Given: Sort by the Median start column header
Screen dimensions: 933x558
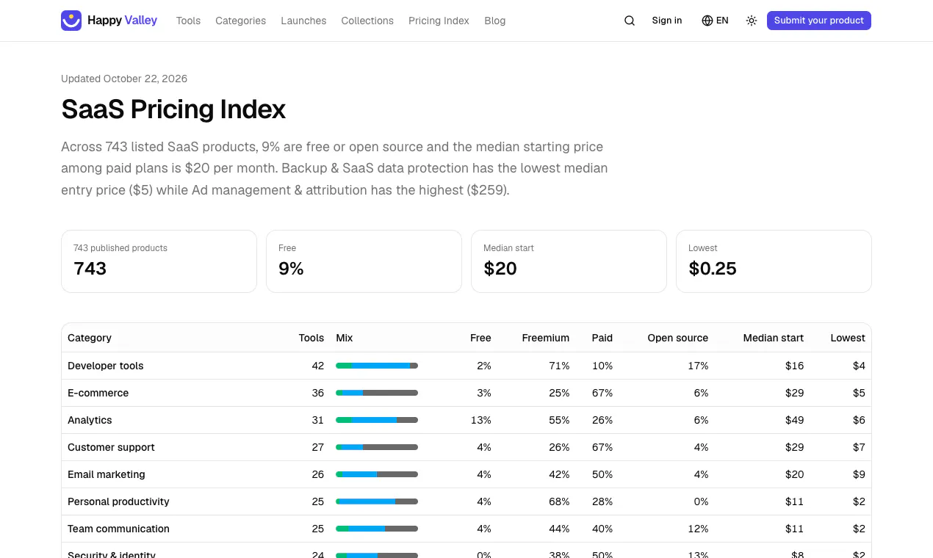Looking at the screenshot, I should tap(773, 338).
